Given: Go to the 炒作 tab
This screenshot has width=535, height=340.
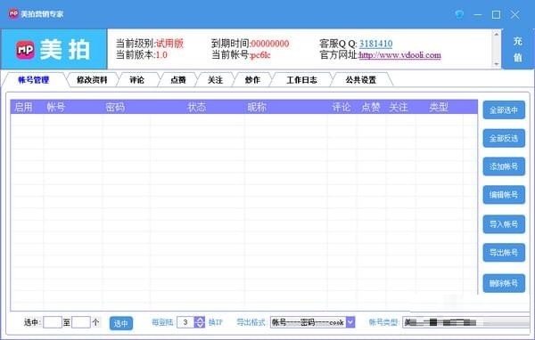Looking at the screenshot, I should [x=252, y=80].
